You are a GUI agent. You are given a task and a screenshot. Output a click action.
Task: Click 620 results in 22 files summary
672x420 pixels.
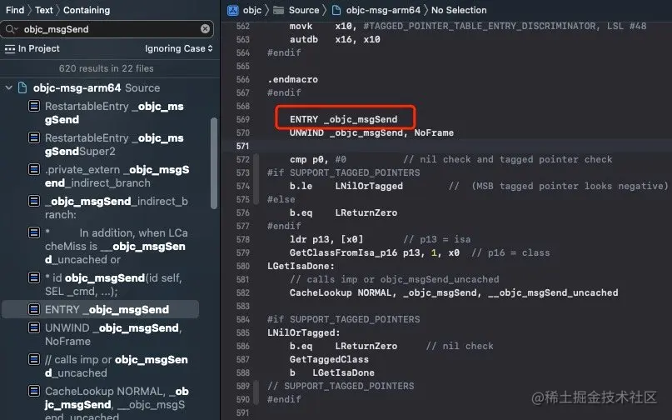point(107,68)
